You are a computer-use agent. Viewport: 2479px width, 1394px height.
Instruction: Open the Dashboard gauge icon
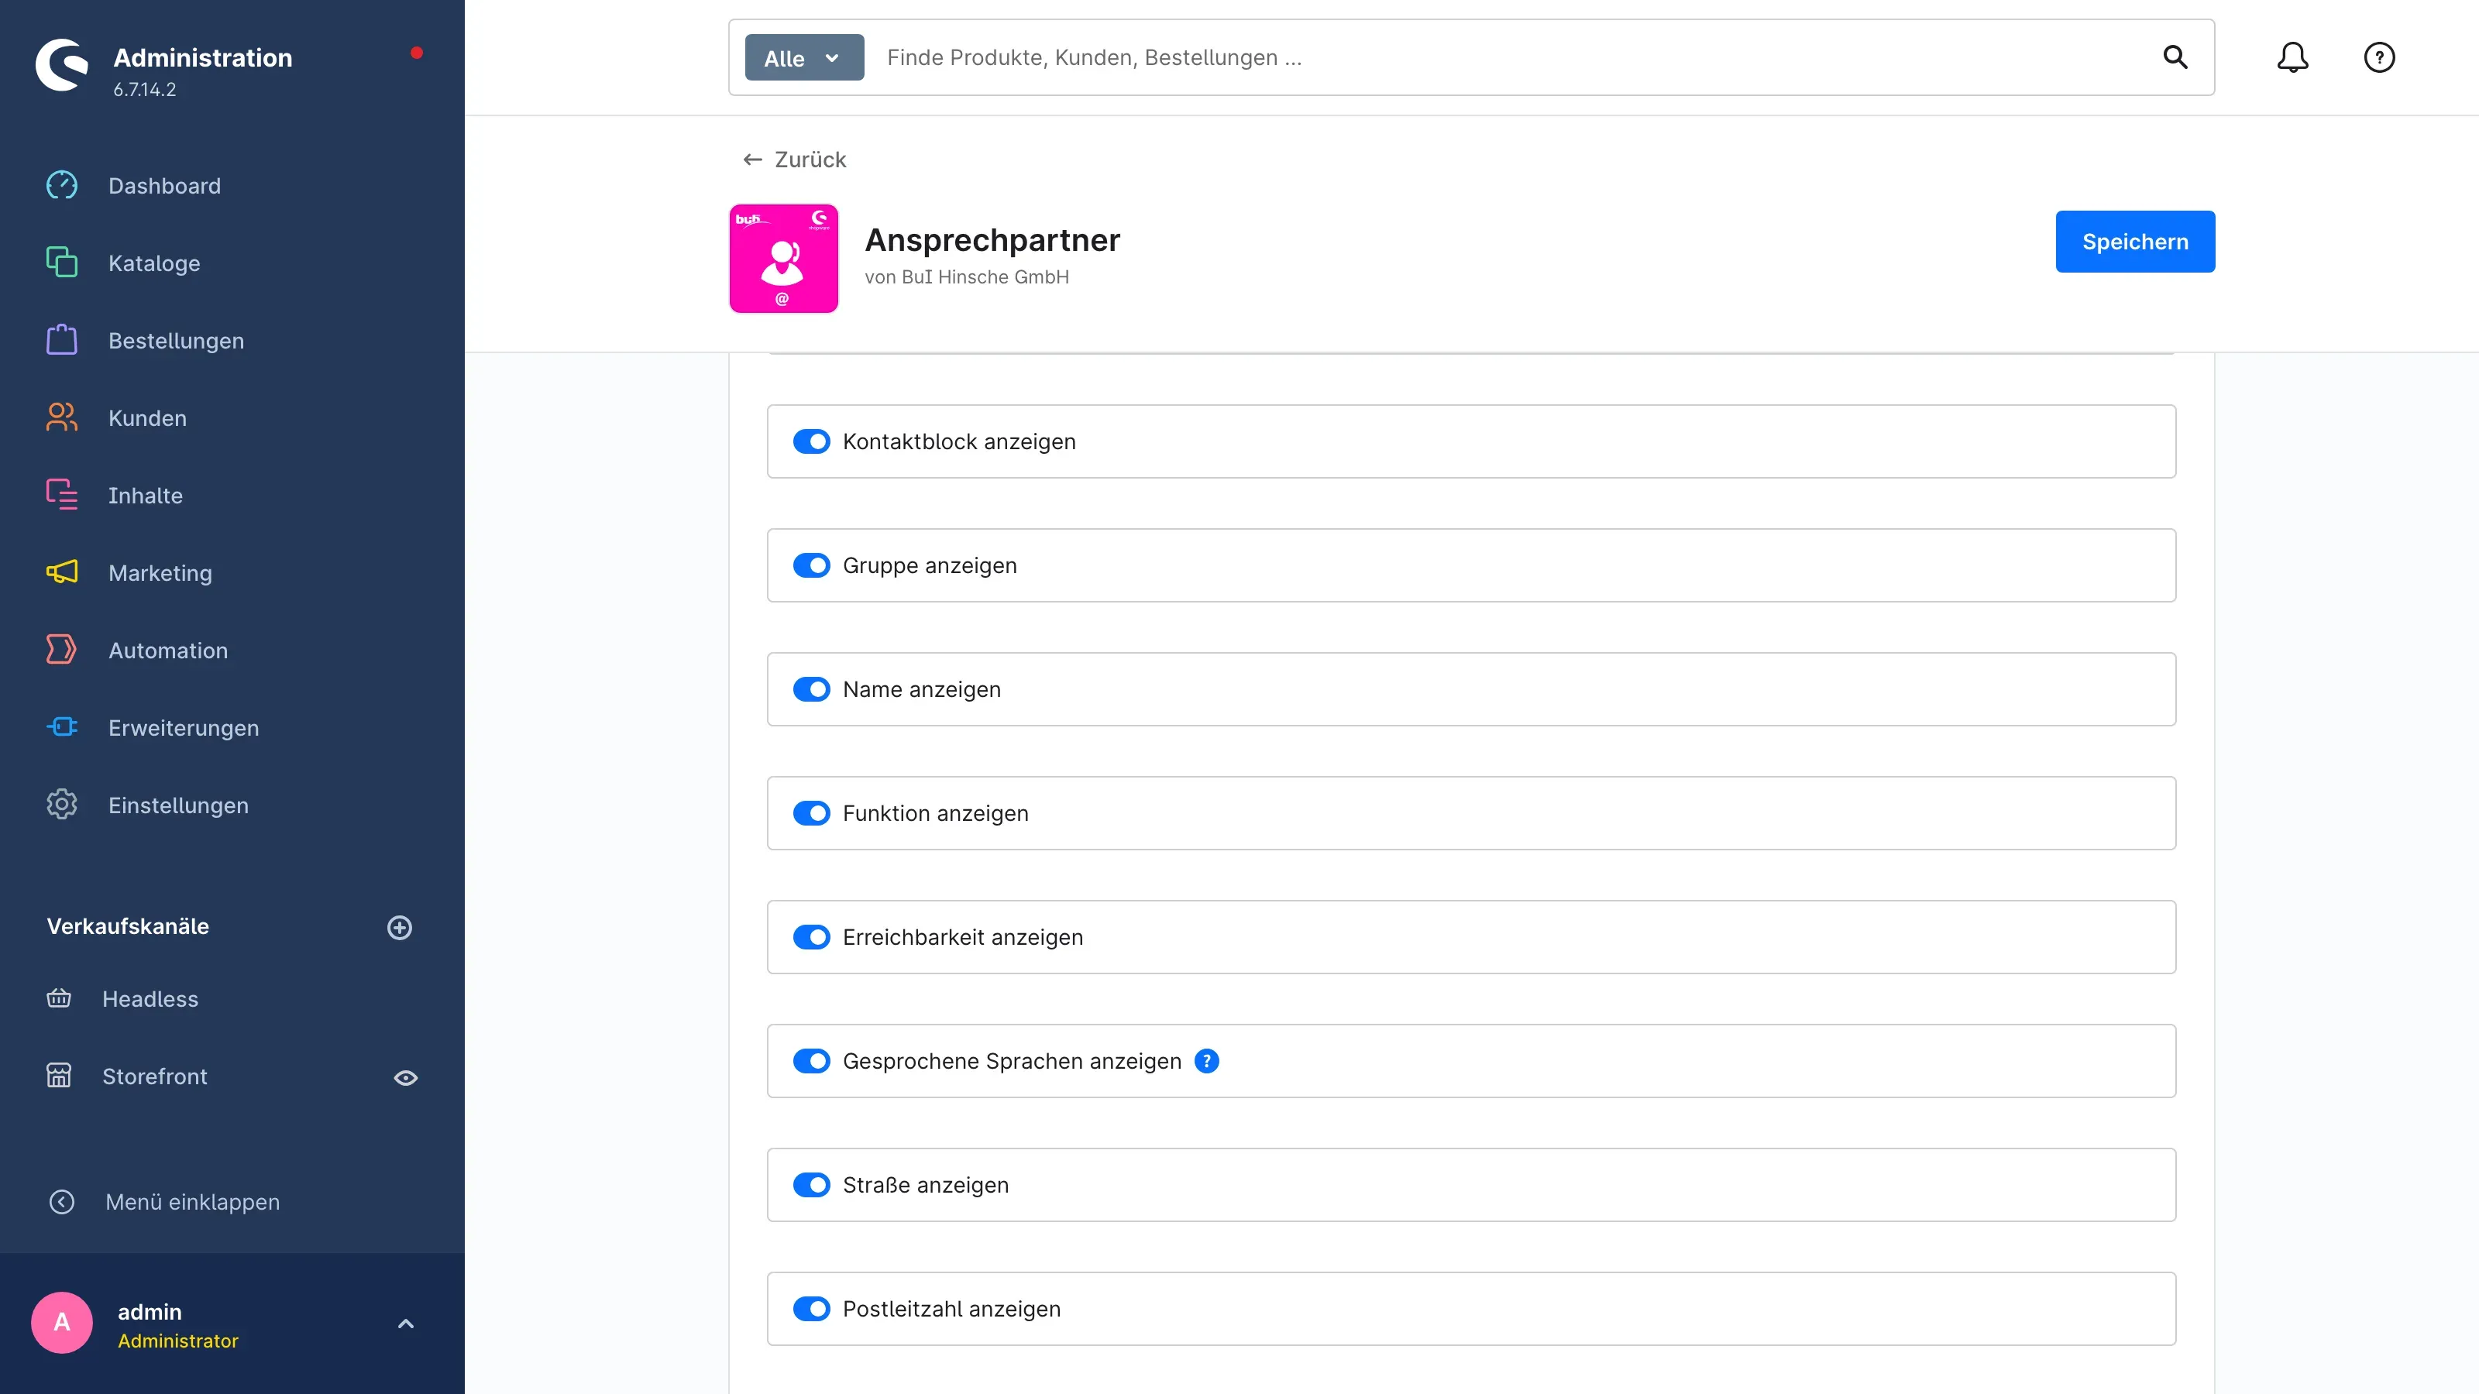62,185
